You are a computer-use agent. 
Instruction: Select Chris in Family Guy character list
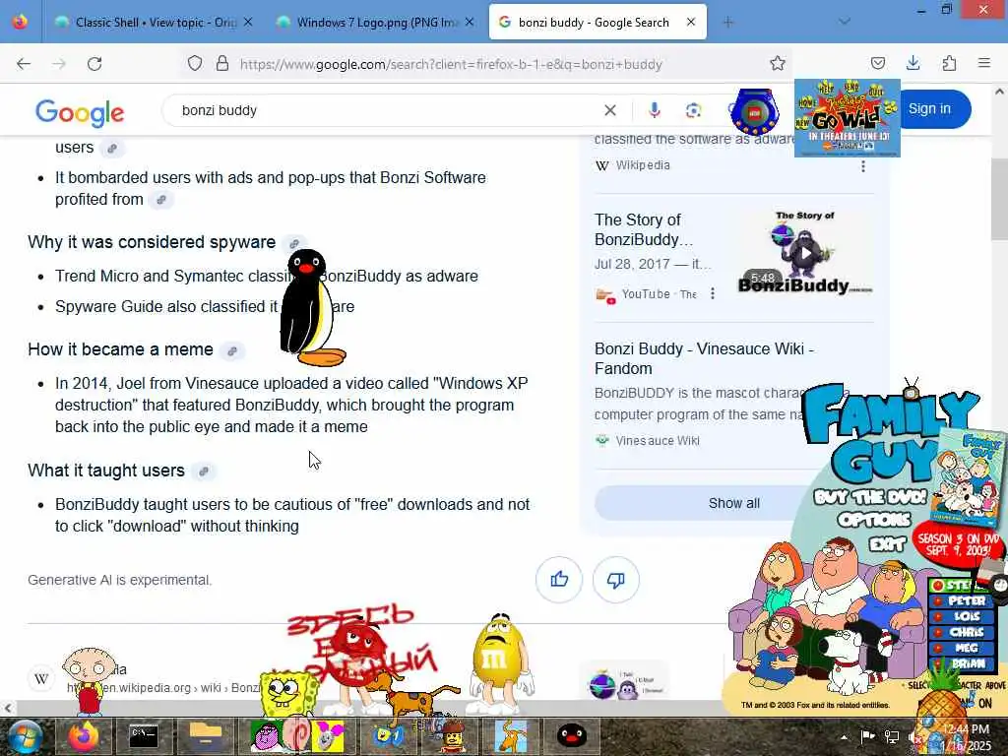coord(963,632)
